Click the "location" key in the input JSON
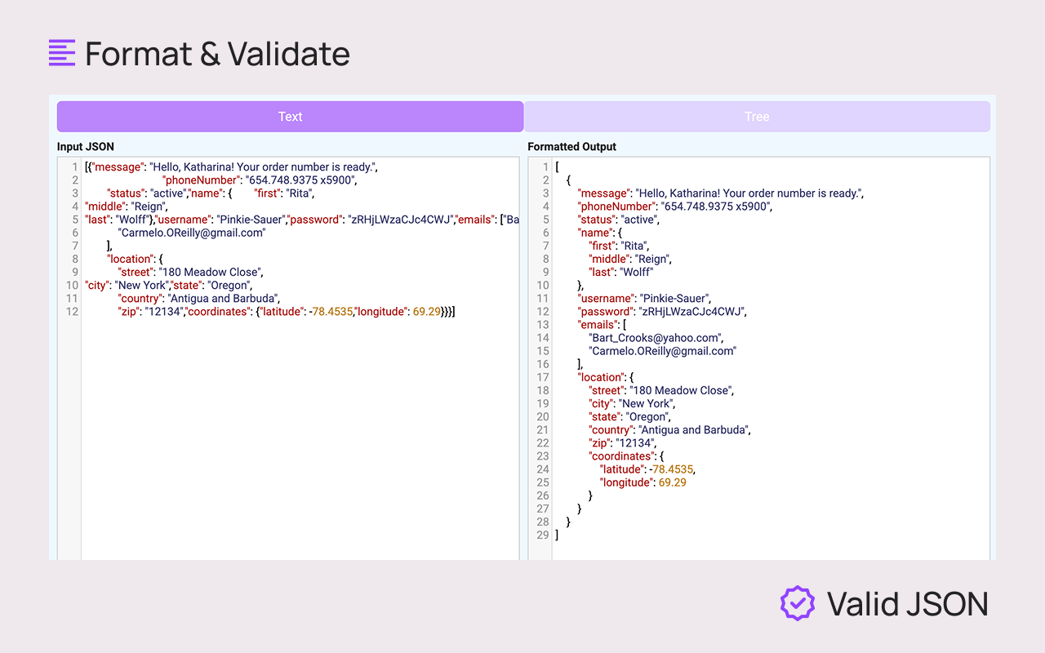This screenshot has height=653, width=1045. point(131,258)
